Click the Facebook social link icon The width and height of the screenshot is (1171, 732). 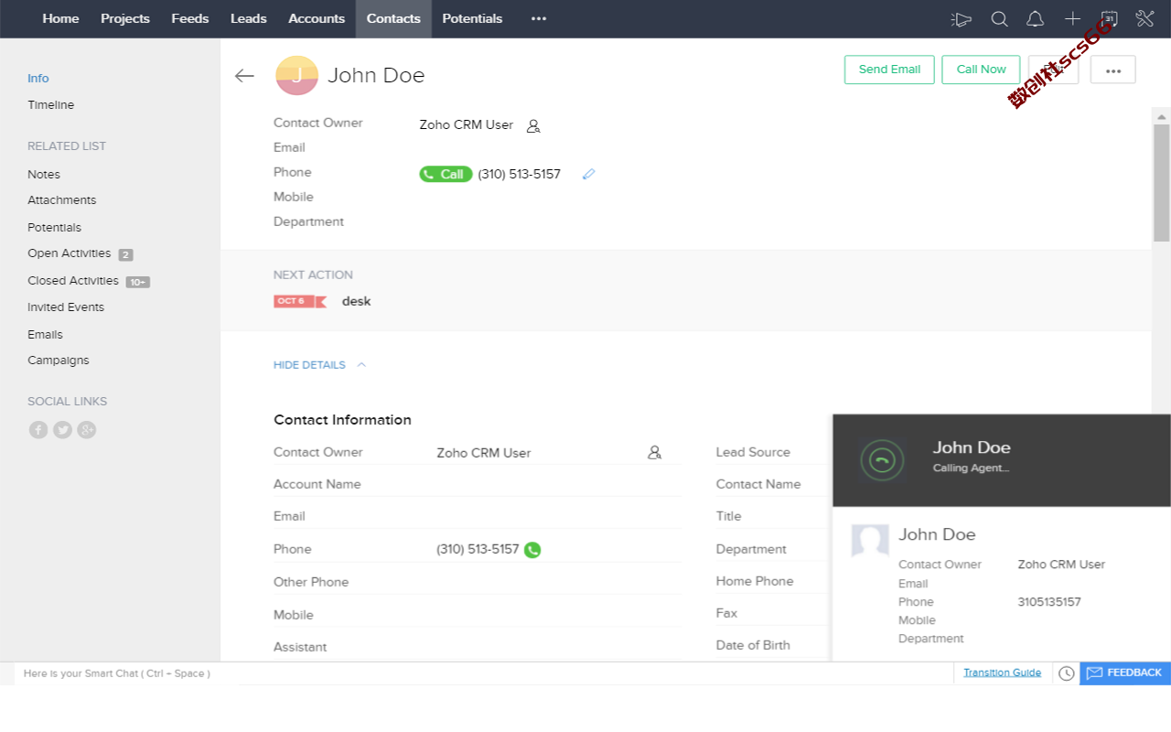pos(38,430)
